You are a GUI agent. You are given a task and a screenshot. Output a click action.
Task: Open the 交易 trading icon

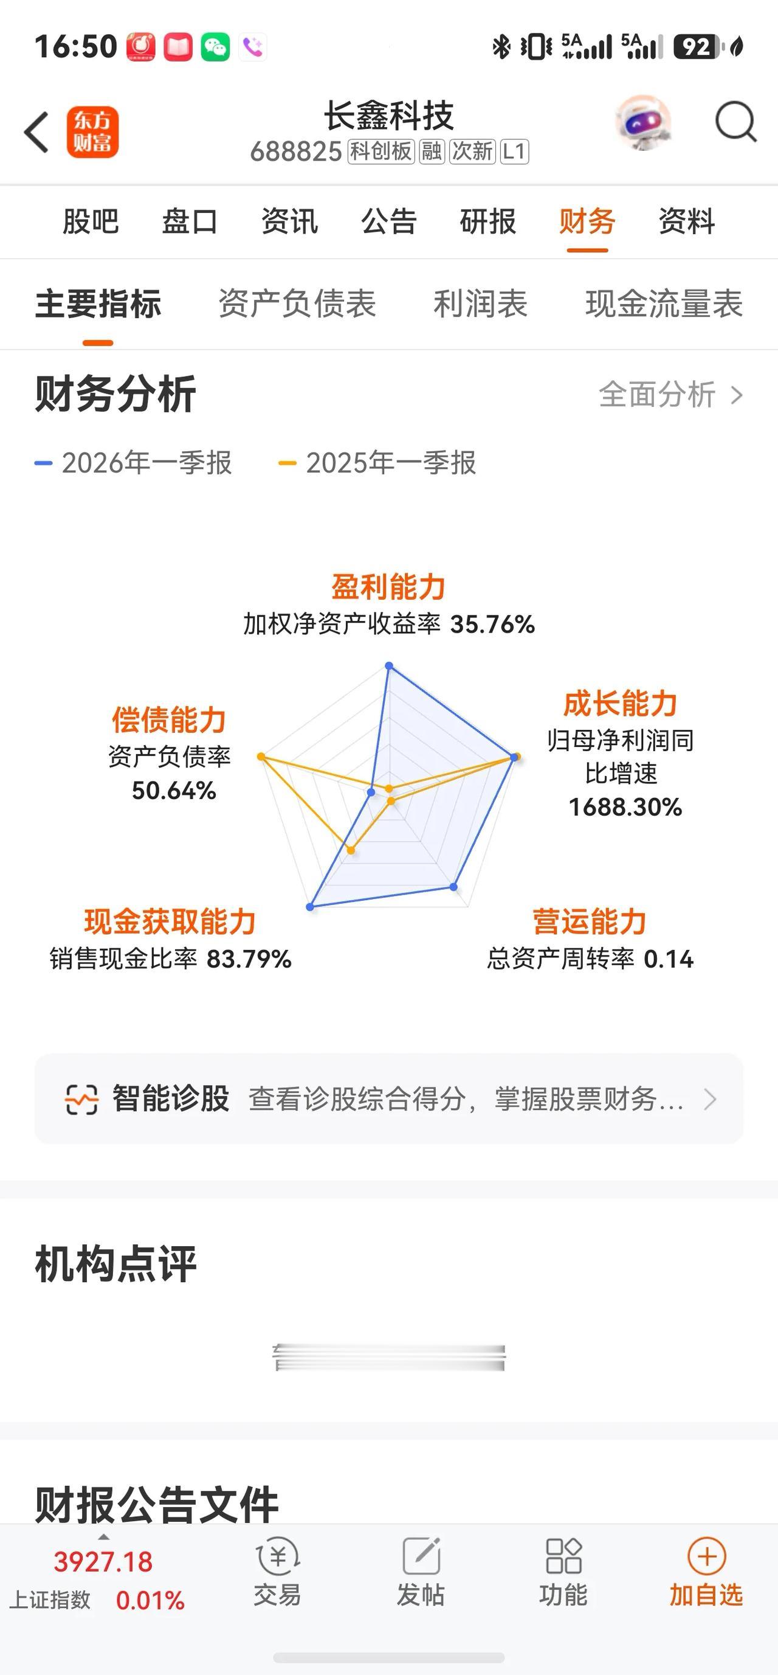coord(278,1556)
